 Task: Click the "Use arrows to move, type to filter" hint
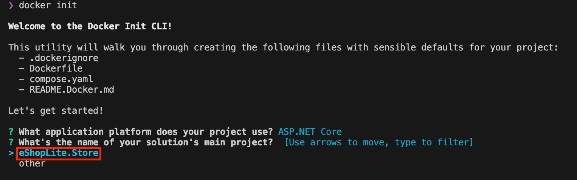(x=379, y=142)
